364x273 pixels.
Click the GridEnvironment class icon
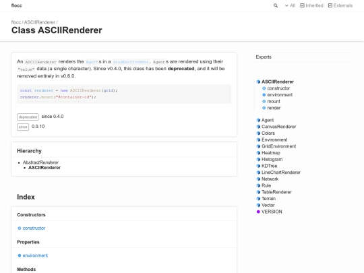[258, 146]
